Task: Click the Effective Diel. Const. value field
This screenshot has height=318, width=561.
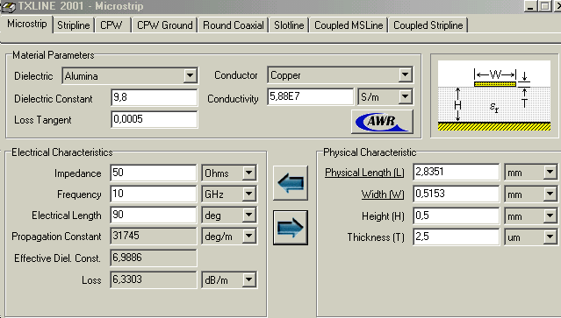Action: click(154, 258)
